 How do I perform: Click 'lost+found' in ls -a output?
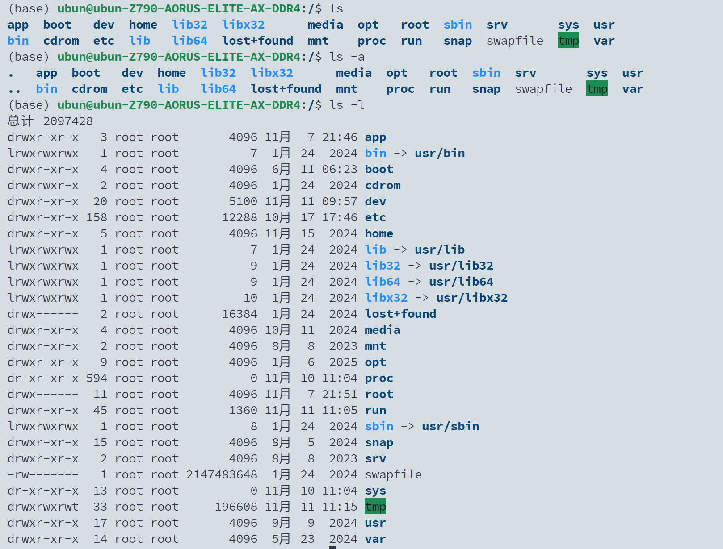tap(286, 89)
